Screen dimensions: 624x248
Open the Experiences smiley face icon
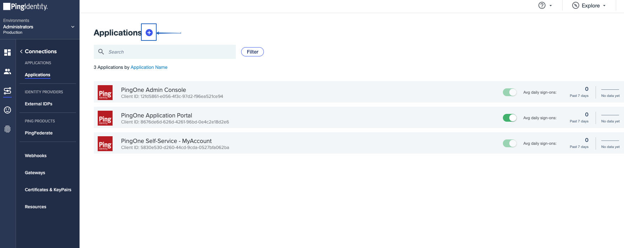tap(7, 110)
